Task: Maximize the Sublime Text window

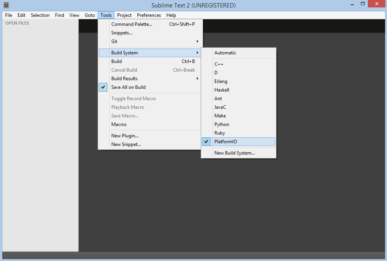Action: pos(362,4)
